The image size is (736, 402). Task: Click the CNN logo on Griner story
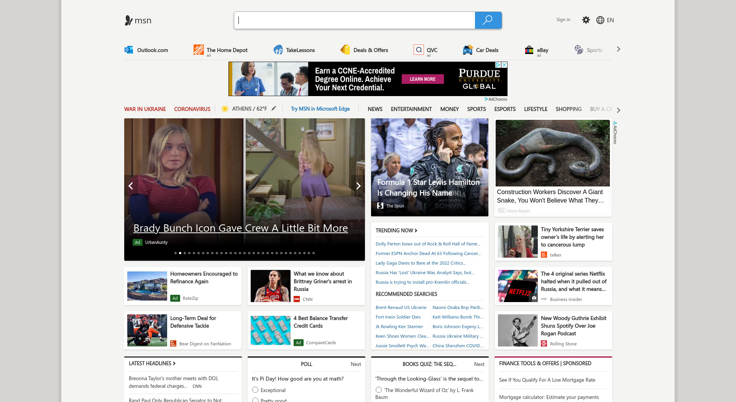coord(297,299)
